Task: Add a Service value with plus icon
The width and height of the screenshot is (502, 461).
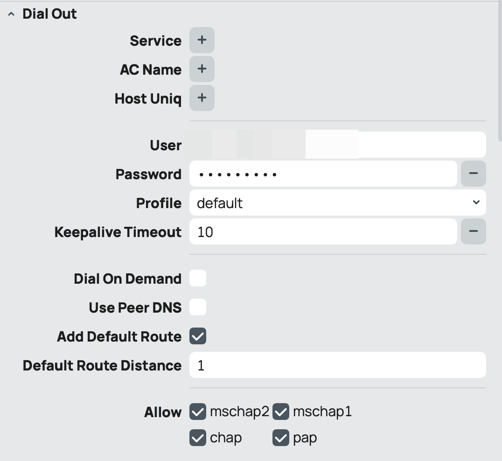Action: 202,40
